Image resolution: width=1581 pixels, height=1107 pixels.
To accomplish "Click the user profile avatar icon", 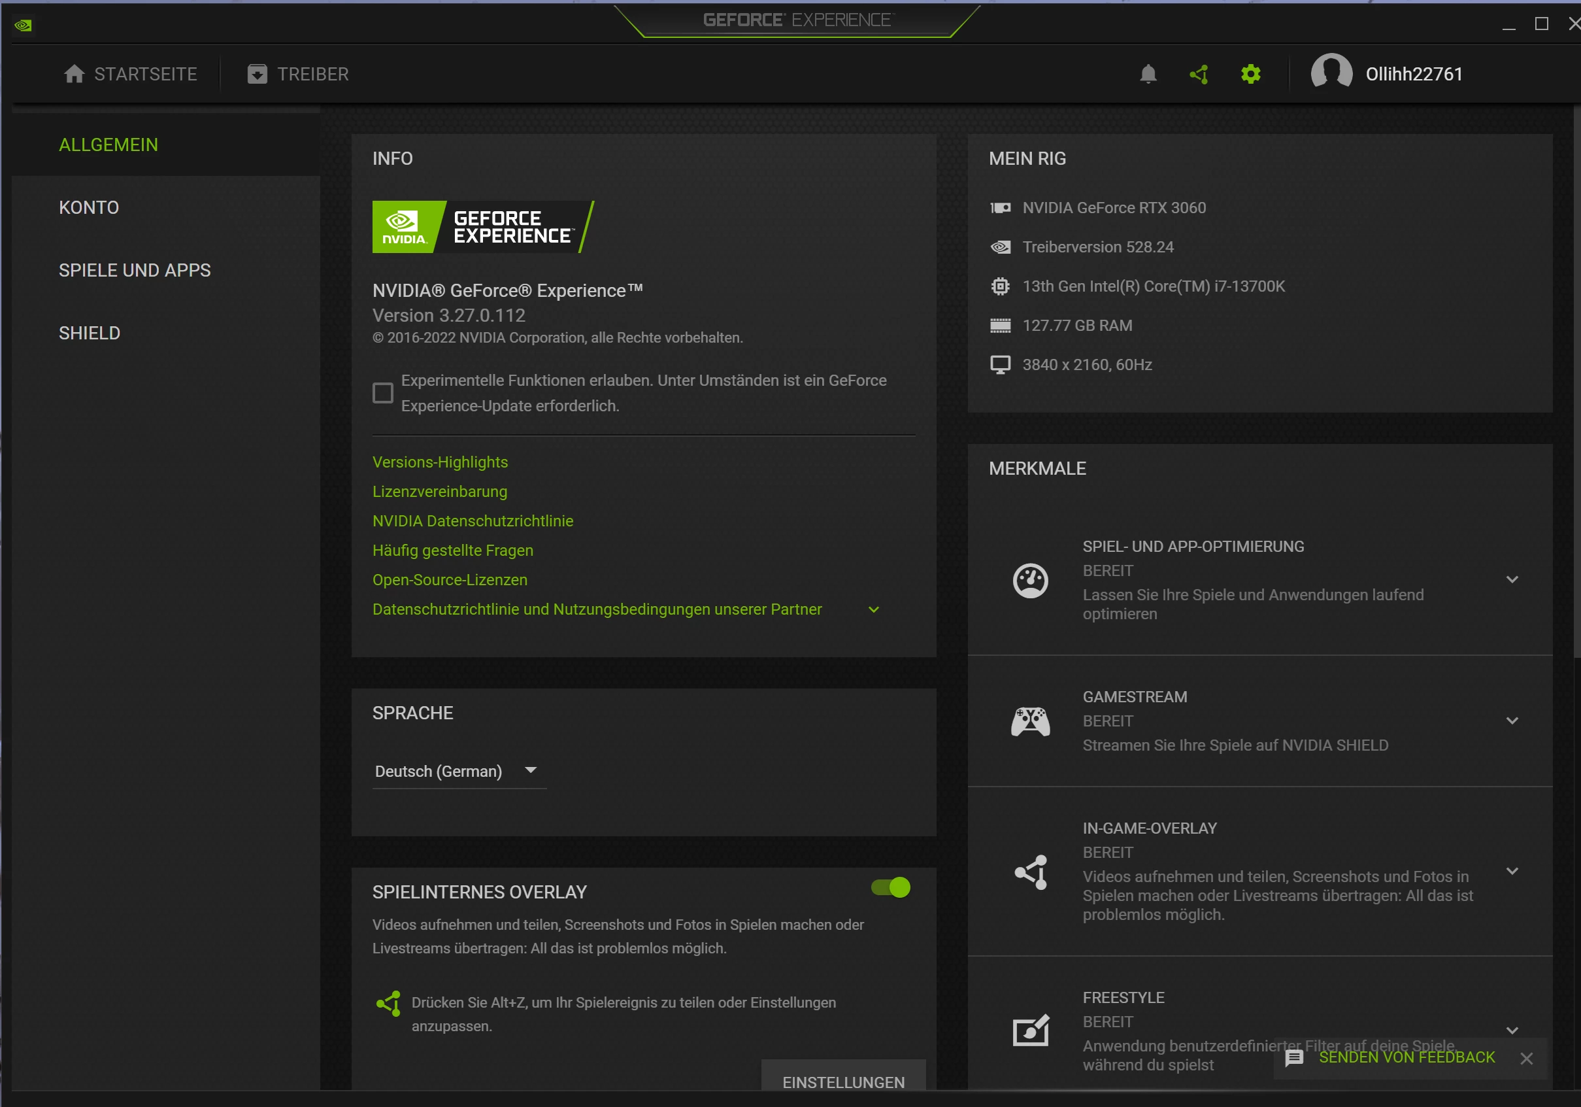I will coord(1331,73).
